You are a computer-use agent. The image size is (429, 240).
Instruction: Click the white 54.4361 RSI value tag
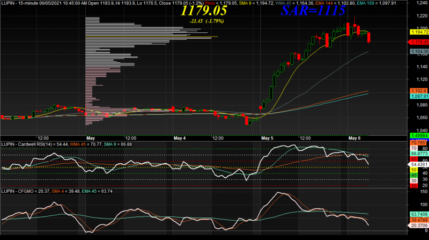[x=418, y=164]
